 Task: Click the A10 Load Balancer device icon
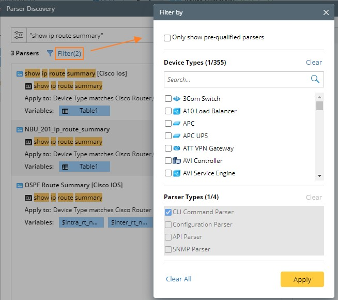[x=177, y=111]
